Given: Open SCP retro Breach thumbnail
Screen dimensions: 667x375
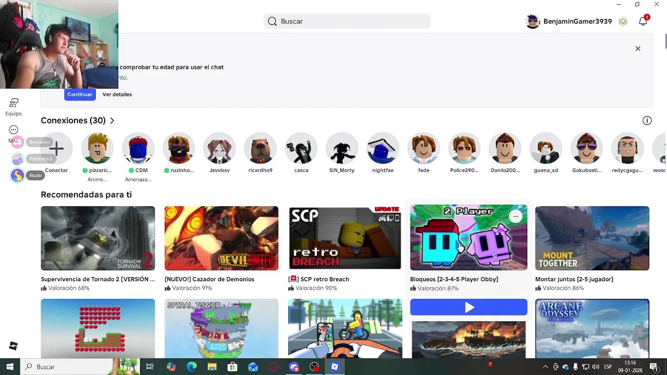Looking at the screenshot, I should click(x=345, y=238).
